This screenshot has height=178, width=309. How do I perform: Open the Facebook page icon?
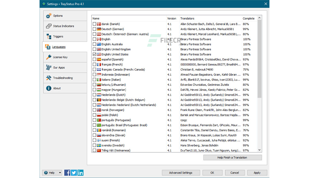tap(67, 173)
